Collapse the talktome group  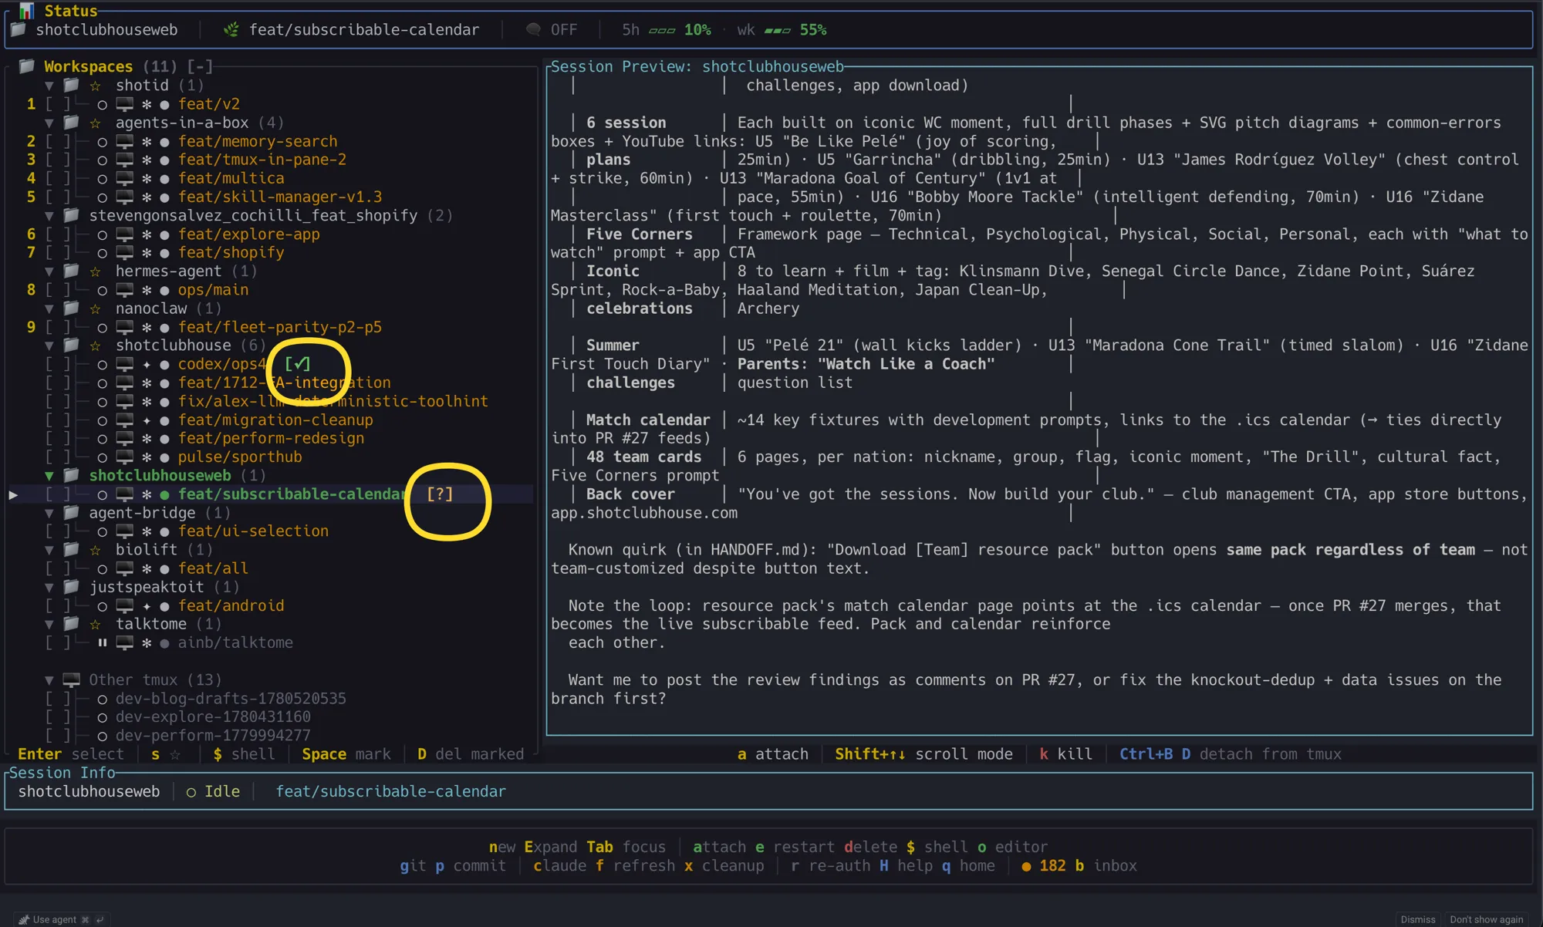[x=49, y=624]
